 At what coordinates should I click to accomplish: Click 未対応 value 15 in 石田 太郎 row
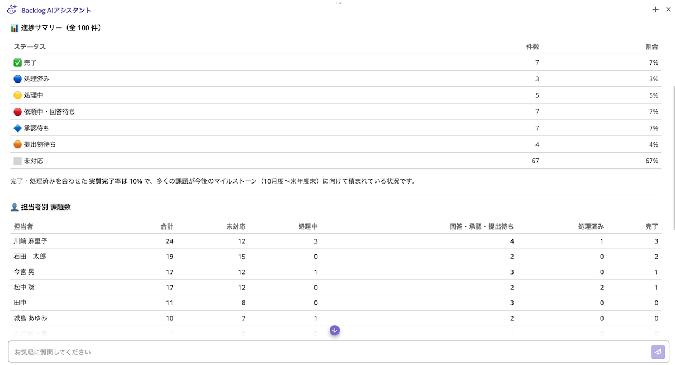tap(241, 257)
